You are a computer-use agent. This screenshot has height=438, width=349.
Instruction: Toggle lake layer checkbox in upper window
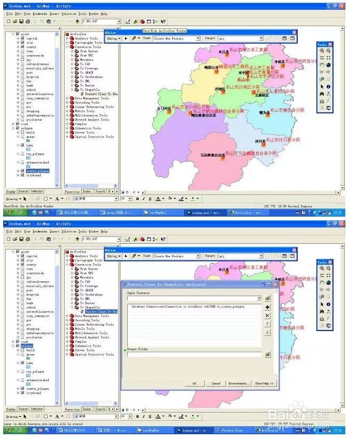pos(22,145)
